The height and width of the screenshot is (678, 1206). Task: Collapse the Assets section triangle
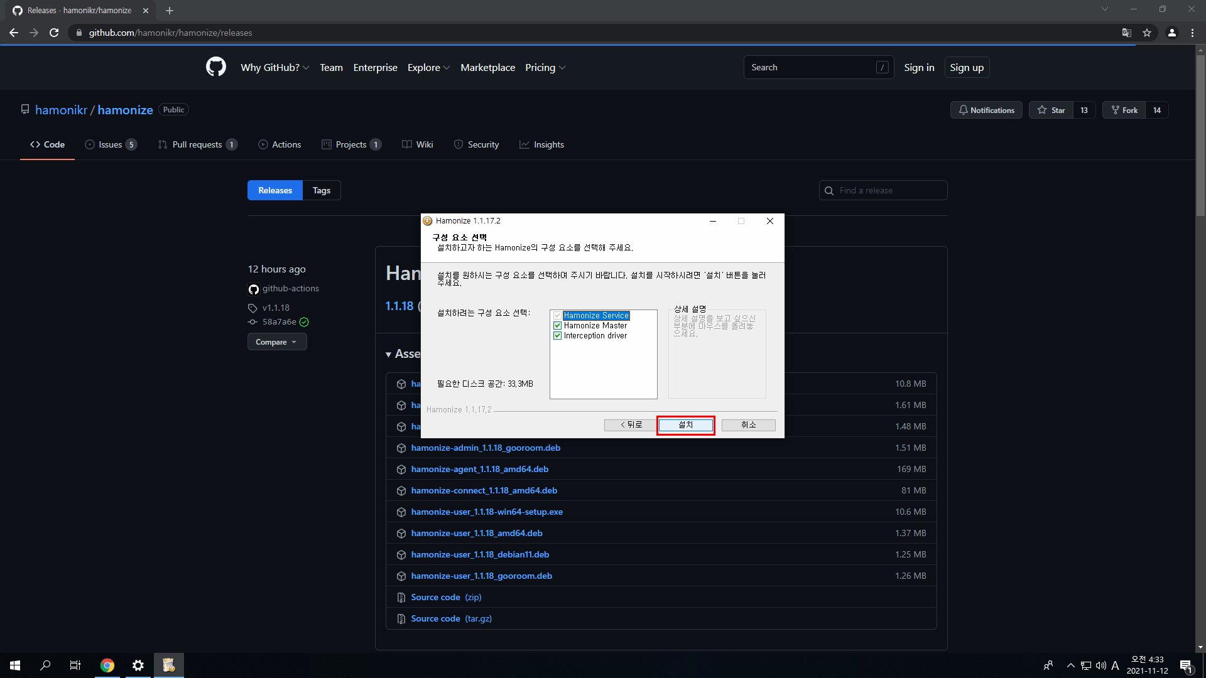click(389, 355)
